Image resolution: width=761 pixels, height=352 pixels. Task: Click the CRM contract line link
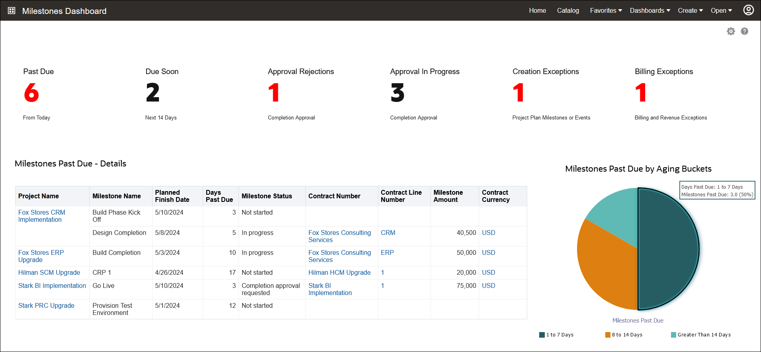[388, 233]
